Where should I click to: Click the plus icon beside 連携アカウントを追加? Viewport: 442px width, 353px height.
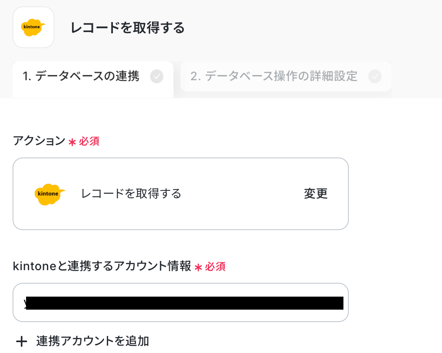pyautogui.click(x=21, y=342)
